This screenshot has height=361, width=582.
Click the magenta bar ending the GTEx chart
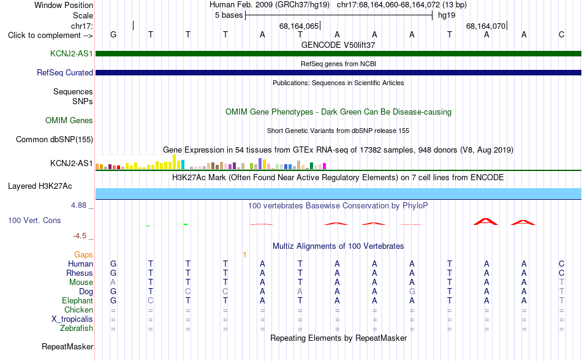tap(325, 166)
